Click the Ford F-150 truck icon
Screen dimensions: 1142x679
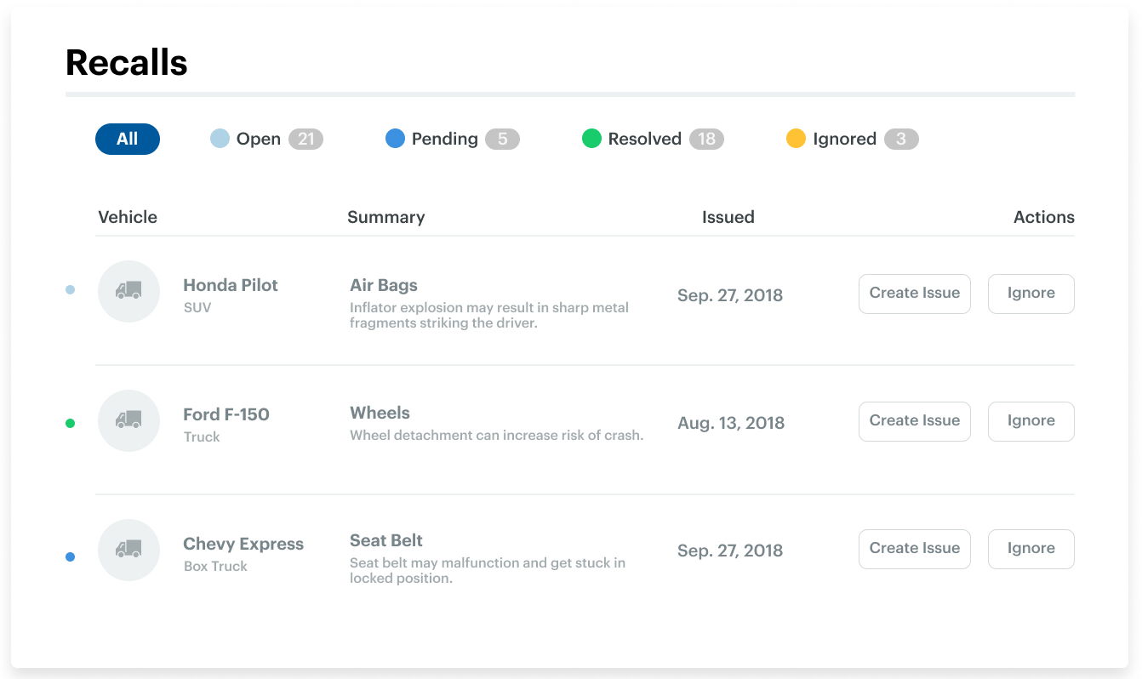[x=128, y=420]
